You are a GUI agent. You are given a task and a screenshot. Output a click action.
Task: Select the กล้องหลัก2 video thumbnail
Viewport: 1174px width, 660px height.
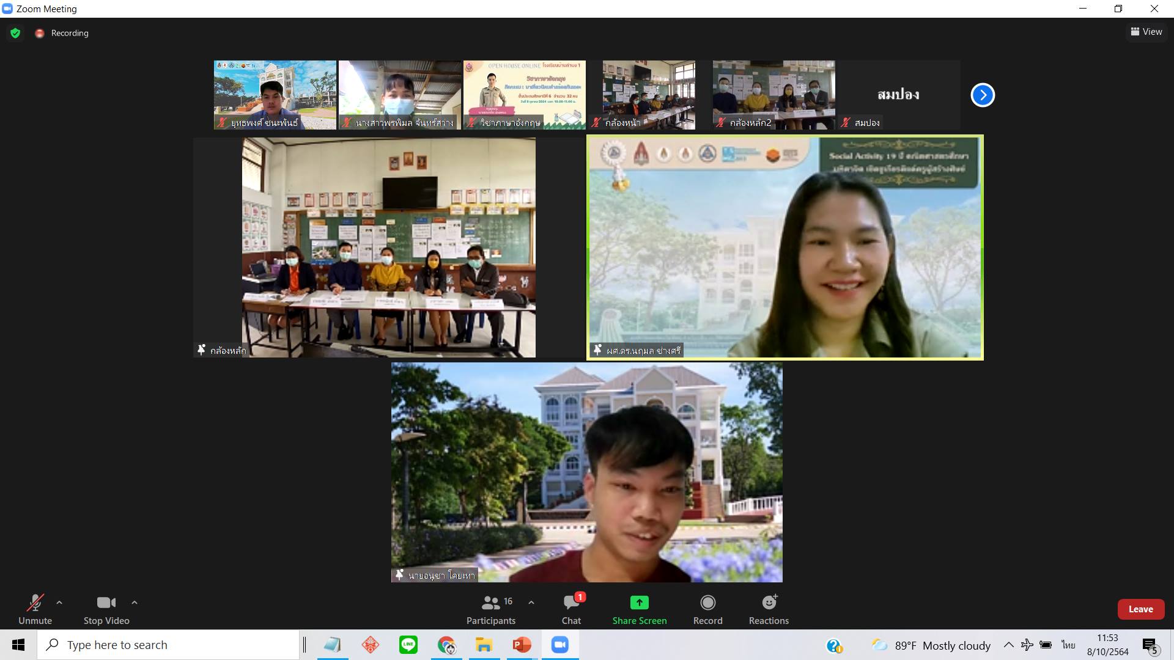point(773,95)
